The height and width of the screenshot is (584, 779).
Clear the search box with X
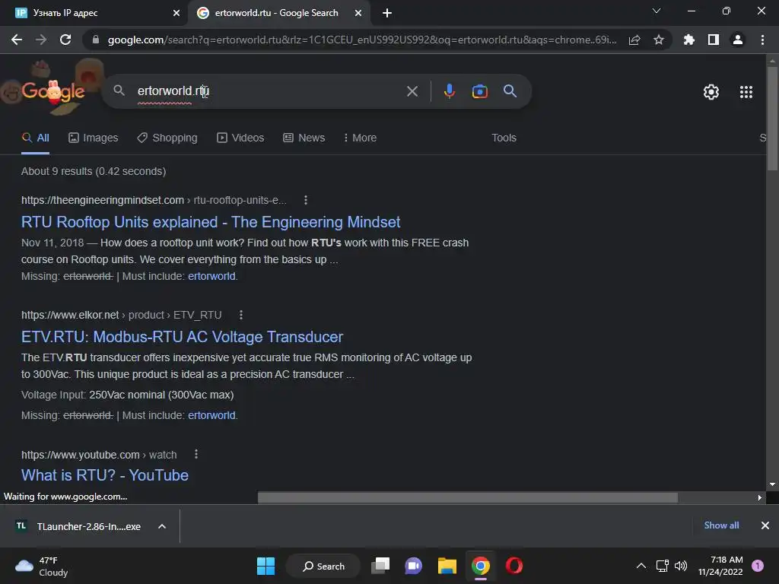(412, 91)
